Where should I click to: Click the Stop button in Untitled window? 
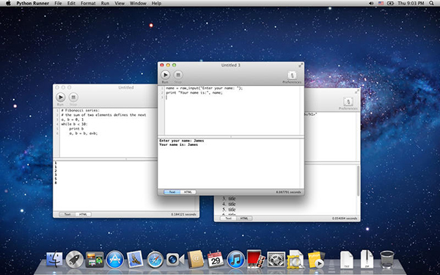click(x=73, y=98)
